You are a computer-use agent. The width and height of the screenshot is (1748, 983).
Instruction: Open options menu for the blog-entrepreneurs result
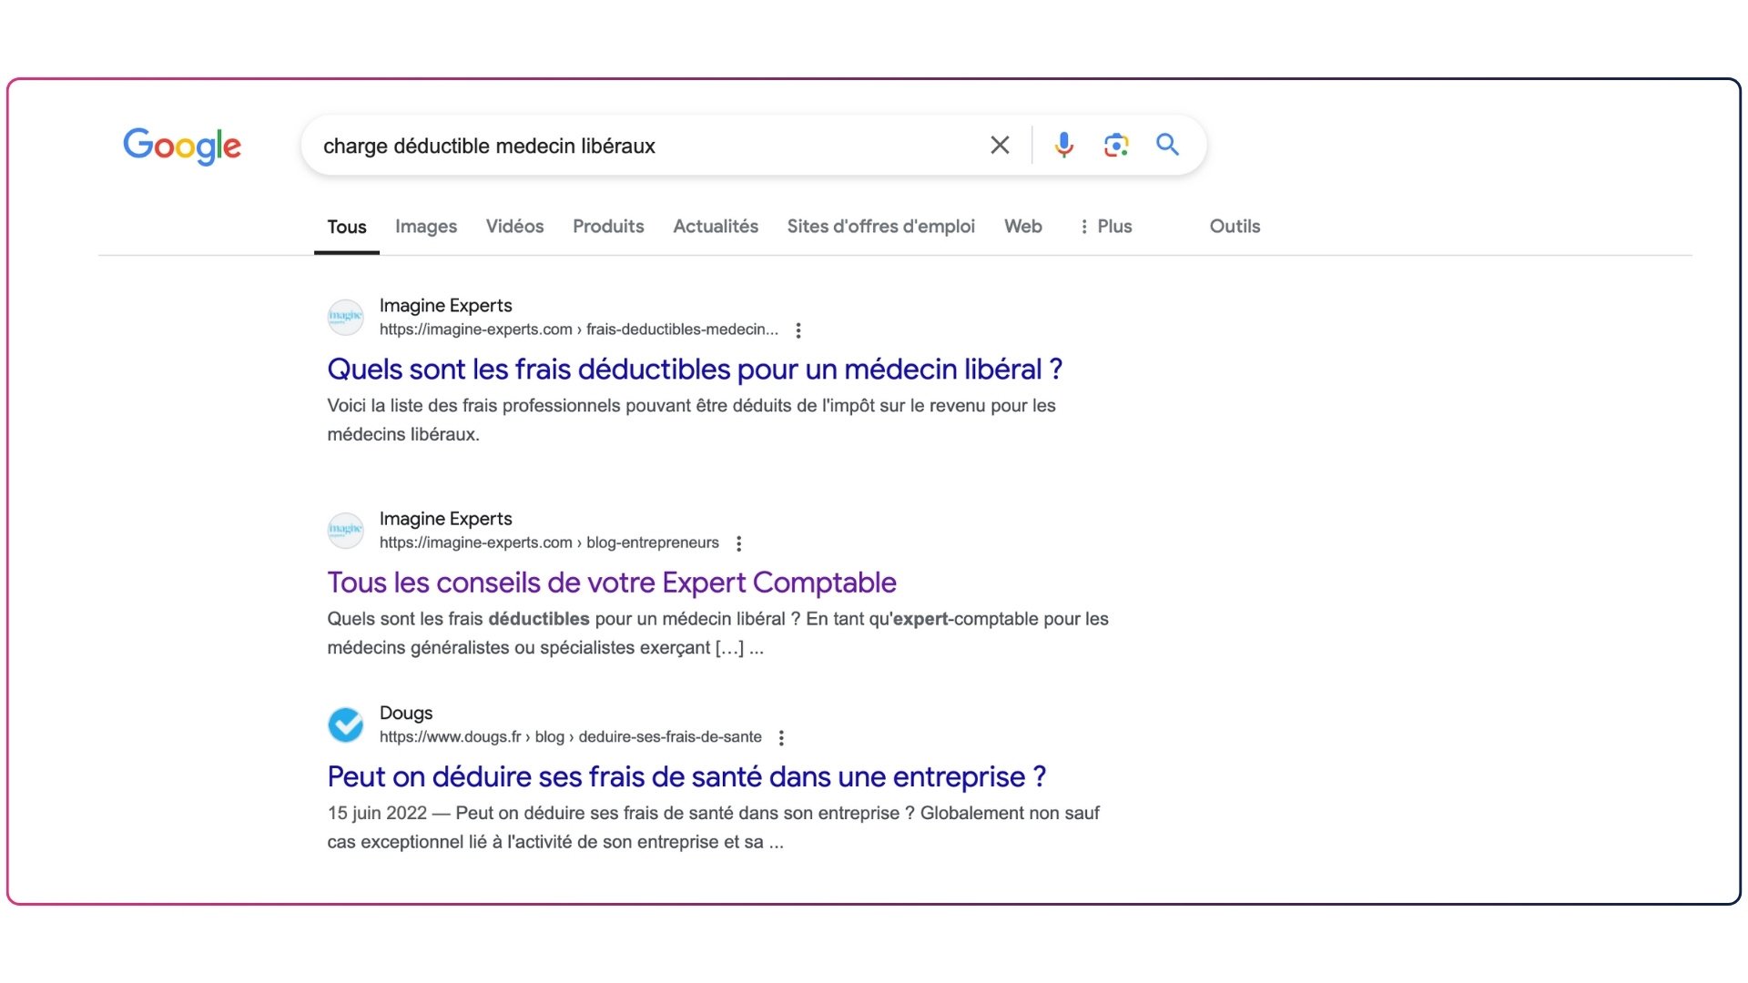739,543
